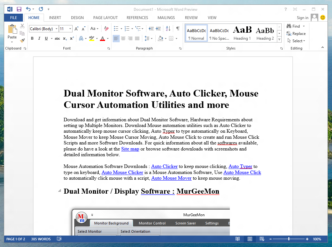Viewport: 332px width, 247px height.
Task: Expand the Styles gallery More arrow
Action: [x=279, y=40]
